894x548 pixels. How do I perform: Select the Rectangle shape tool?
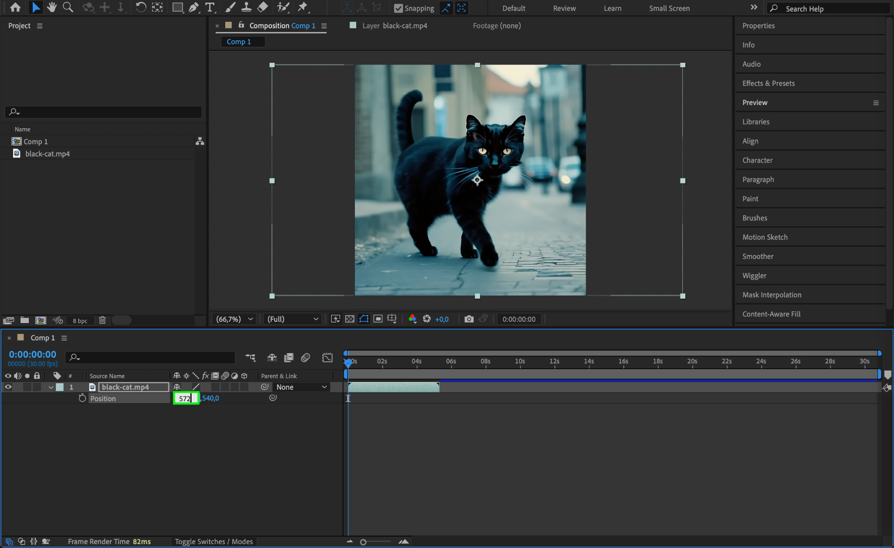(x=177, y=7)
